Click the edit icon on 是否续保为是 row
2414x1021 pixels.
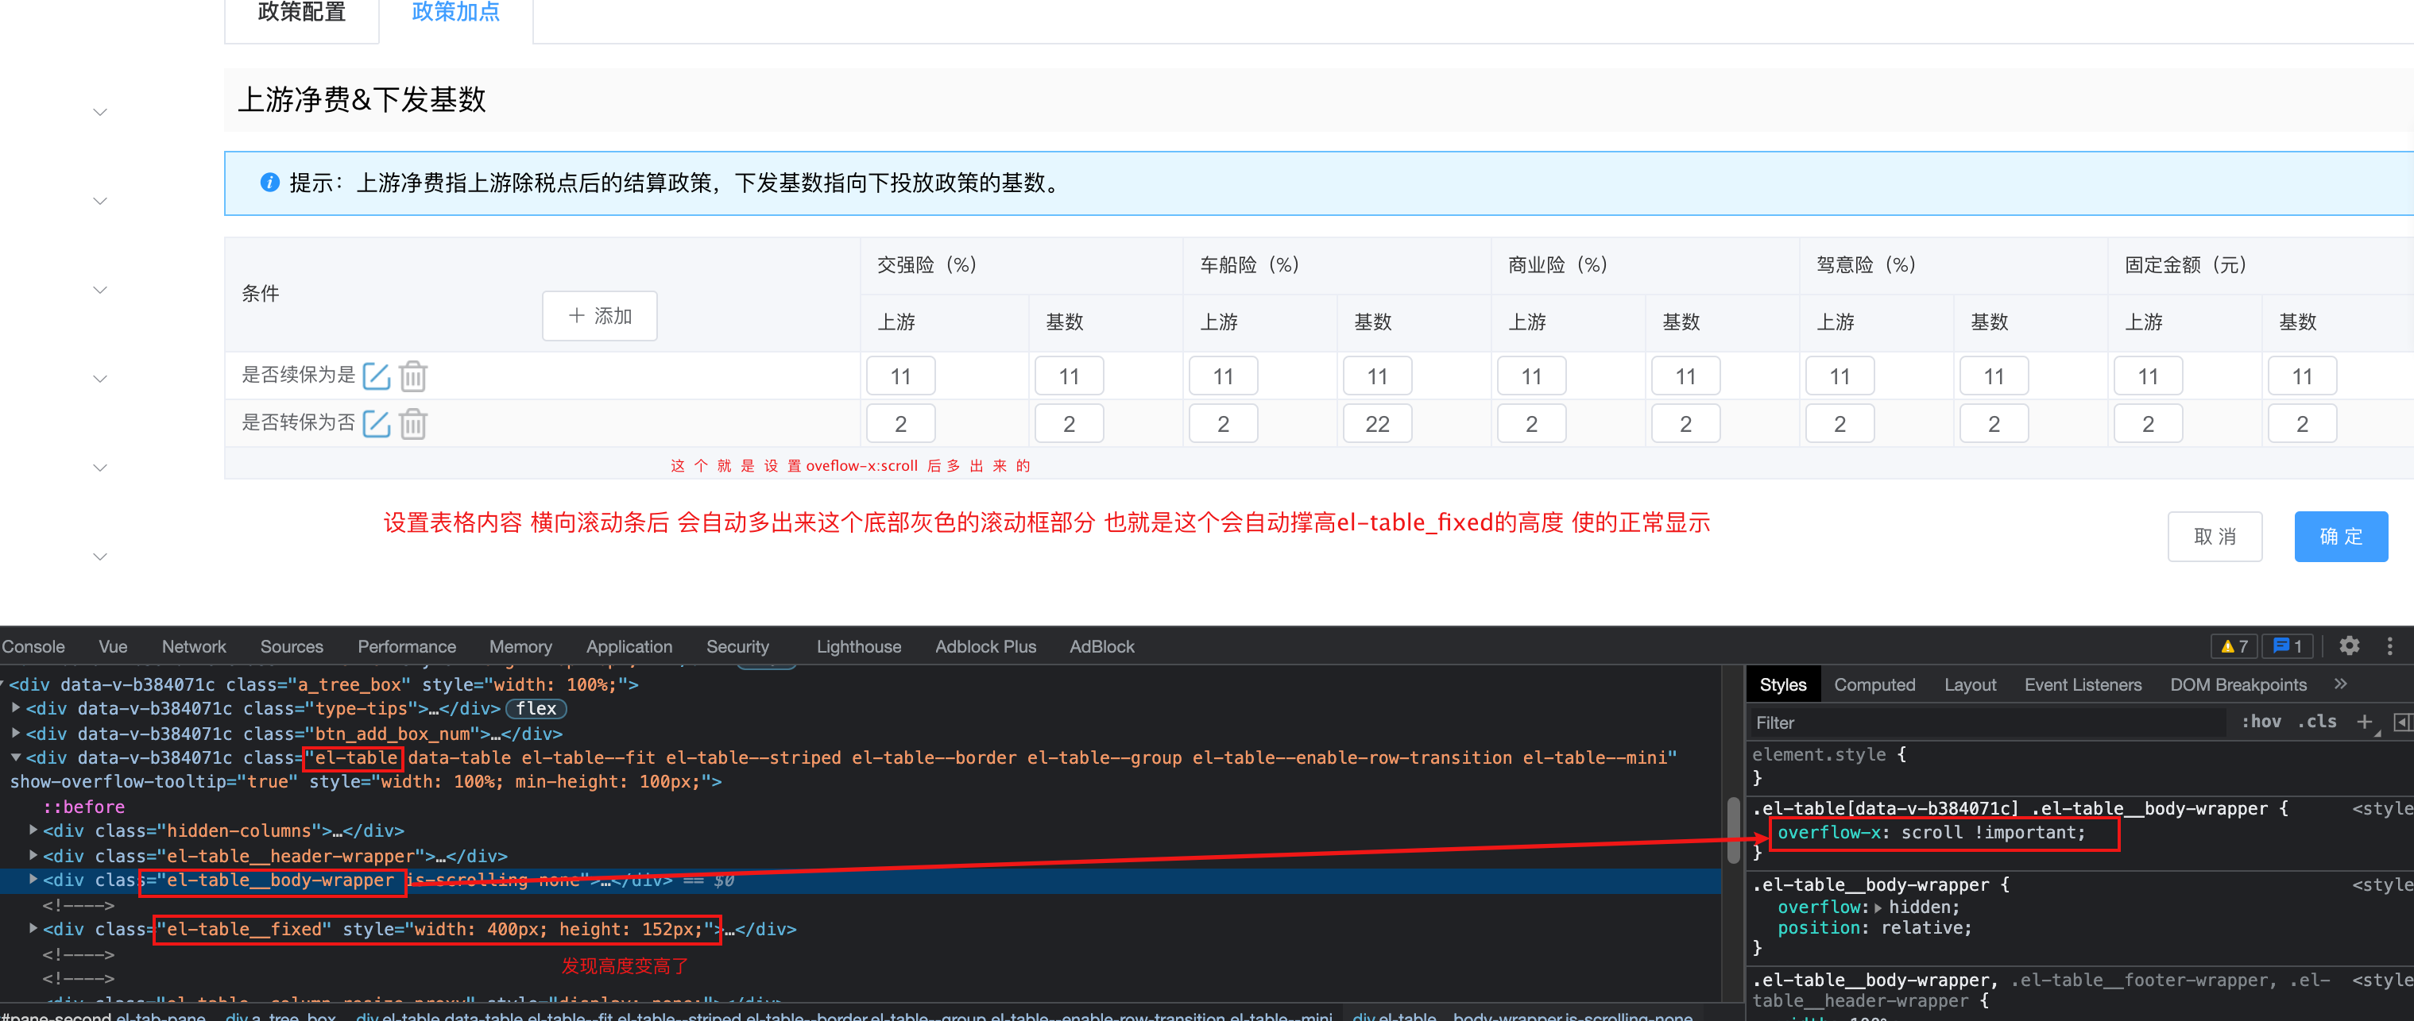coord(374,376)
